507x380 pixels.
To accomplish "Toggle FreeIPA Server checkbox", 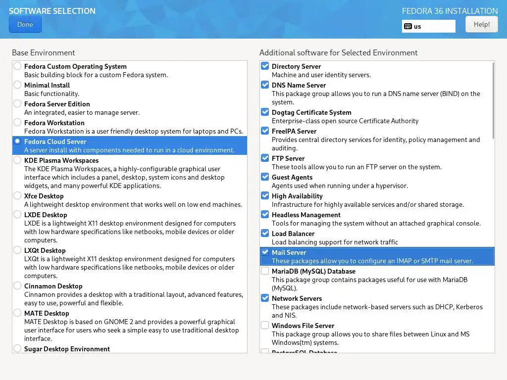I will (x=265, y=131).
